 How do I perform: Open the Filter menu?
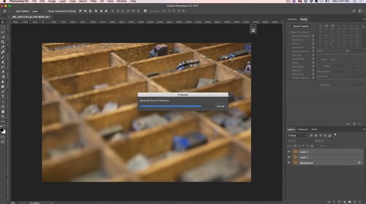tap(93, 1)
